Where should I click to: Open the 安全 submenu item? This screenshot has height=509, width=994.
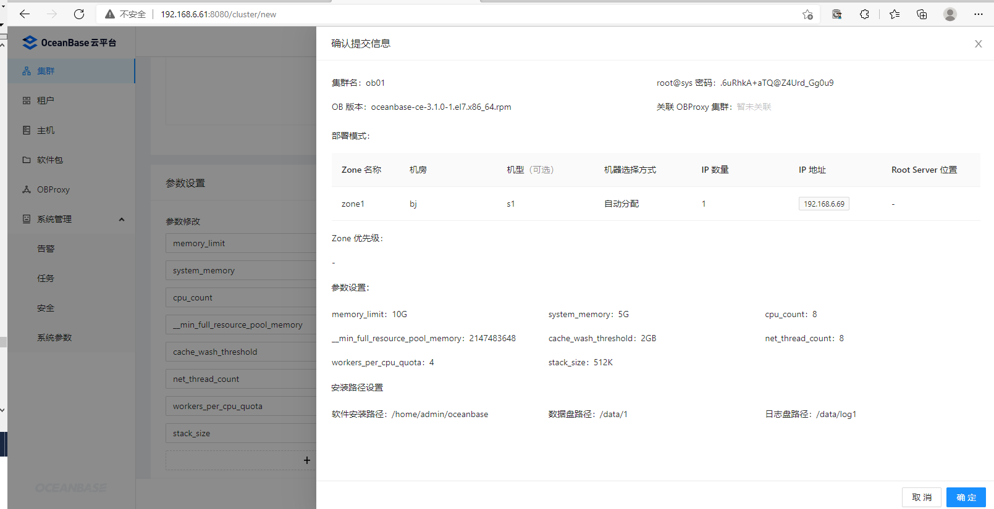71,308
